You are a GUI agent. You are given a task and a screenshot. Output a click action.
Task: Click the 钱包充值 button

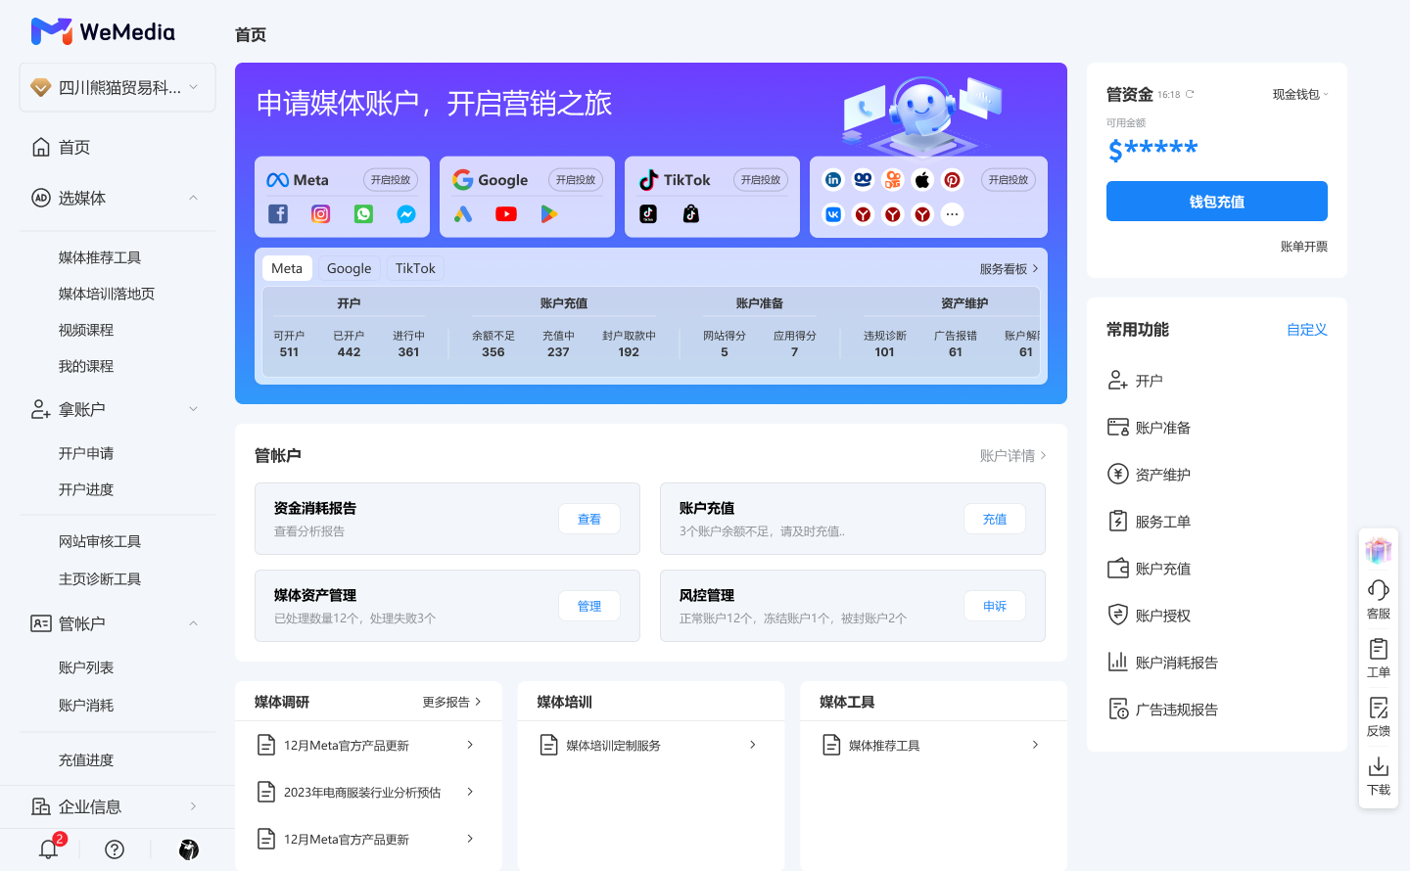(1217, 202)
